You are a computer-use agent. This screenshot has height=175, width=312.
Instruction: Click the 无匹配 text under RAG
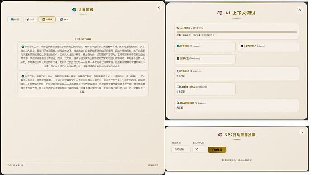point(180,108)
